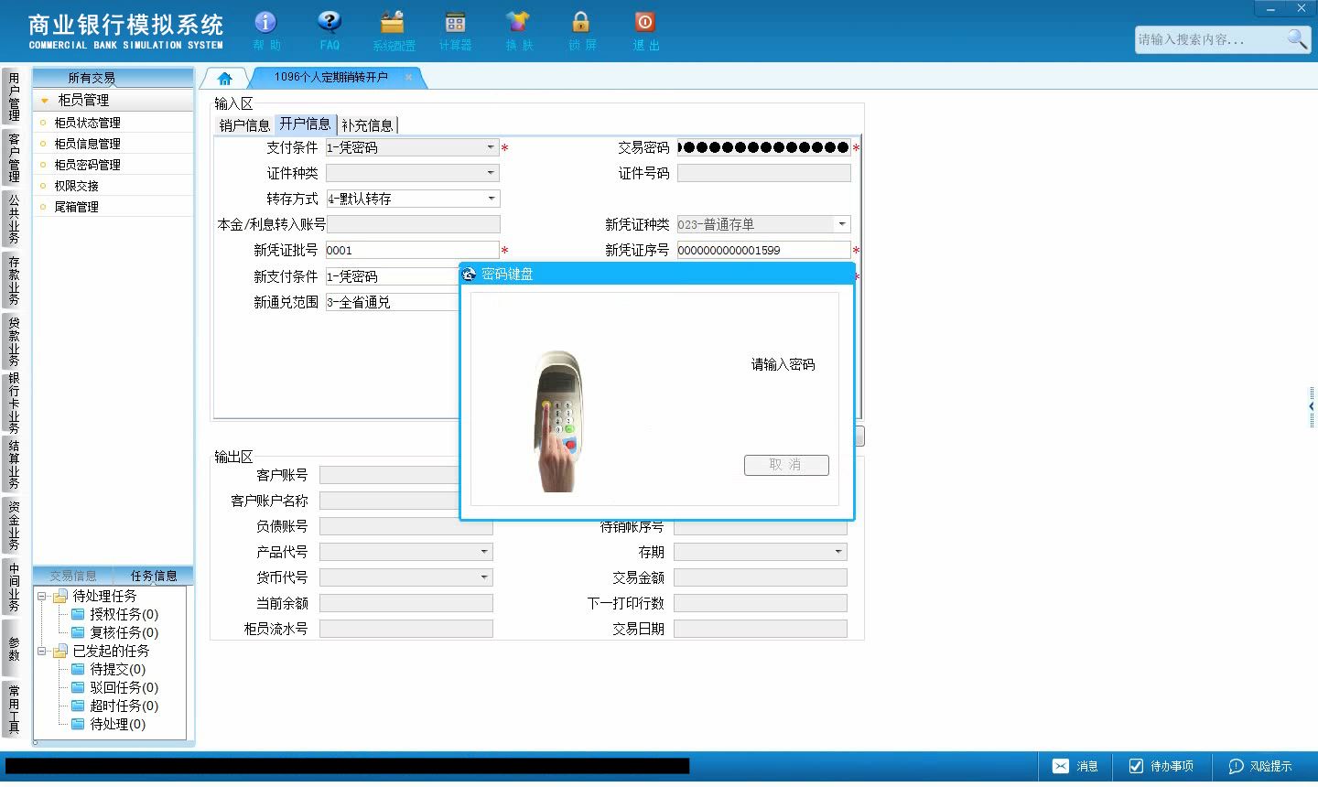Open 中间业务 side tab
The image size is (1318, 787).
coord(14,587)
